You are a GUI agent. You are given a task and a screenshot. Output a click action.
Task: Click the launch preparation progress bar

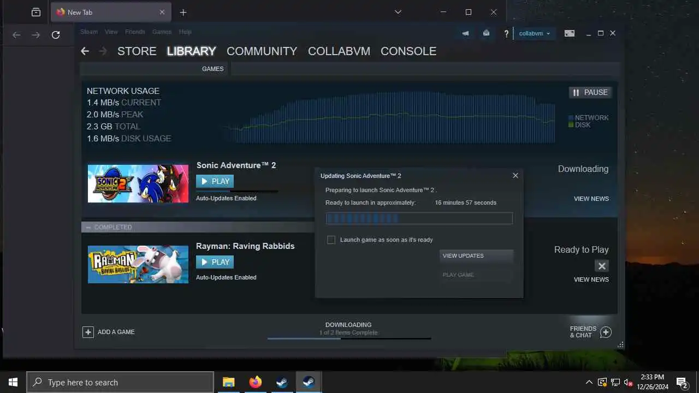pos(419,218)
